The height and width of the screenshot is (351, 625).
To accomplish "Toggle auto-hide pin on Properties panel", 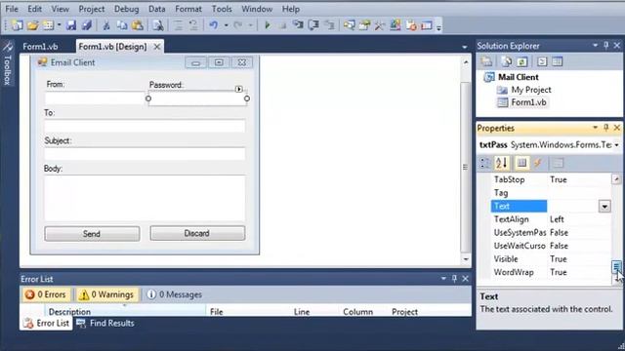I will 606,128.
